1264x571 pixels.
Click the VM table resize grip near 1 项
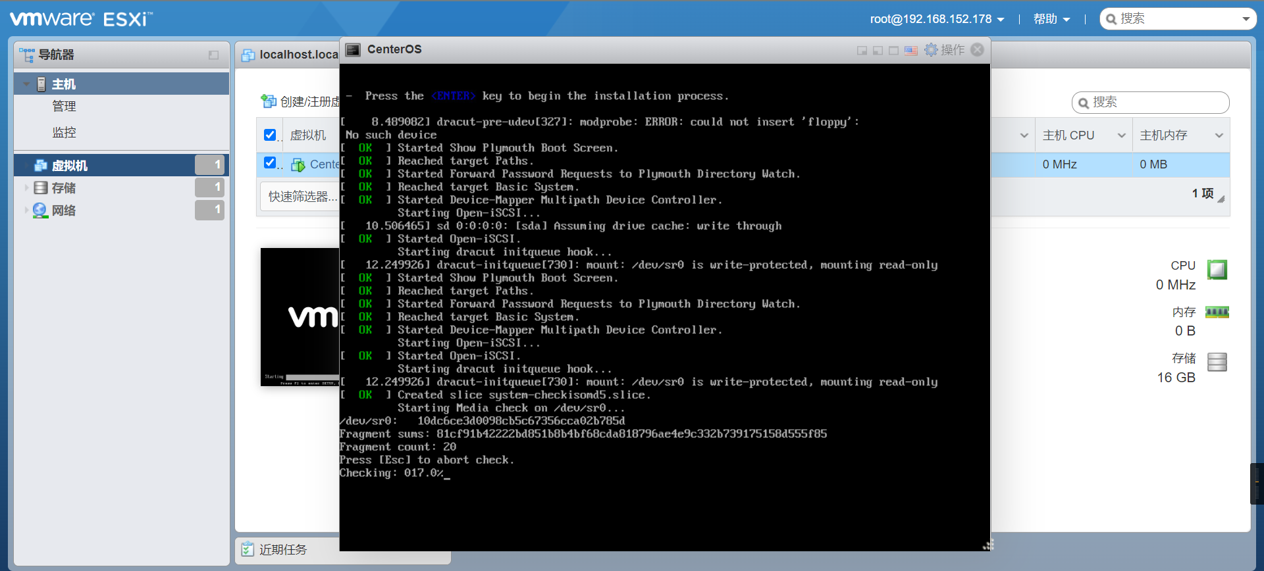tap(1221, 199)
